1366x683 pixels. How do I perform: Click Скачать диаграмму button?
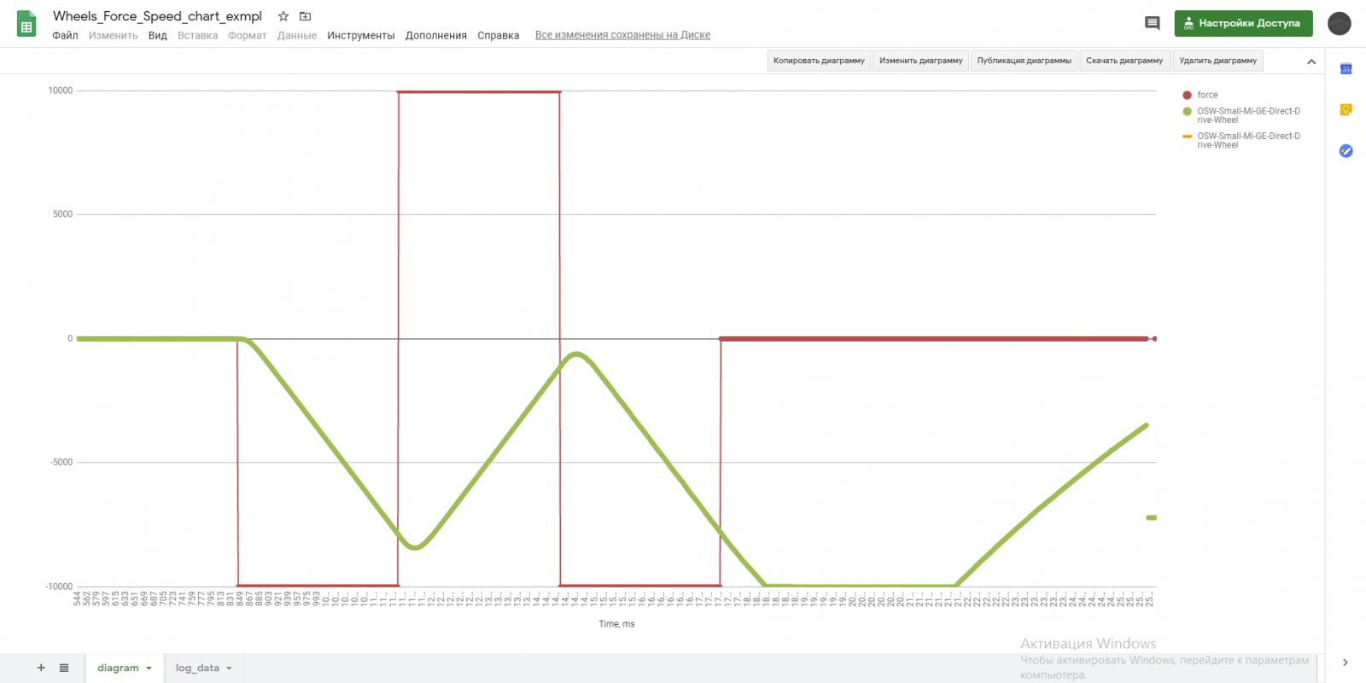[1124, 61]
